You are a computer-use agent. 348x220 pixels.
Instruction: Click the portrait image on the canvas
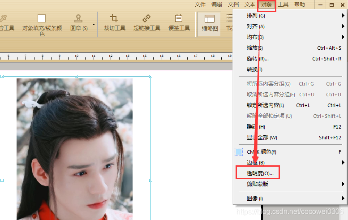[x=74, y=149]
